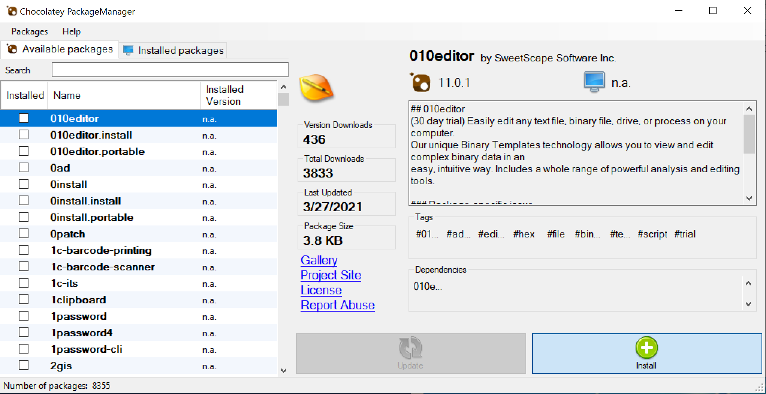Click the package list scrollbar thumb
This screenshot has height=394, width=766.
284,99
